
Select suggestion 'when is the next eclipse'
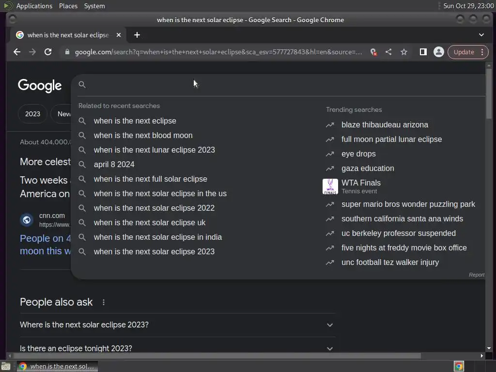pos(135,121)
